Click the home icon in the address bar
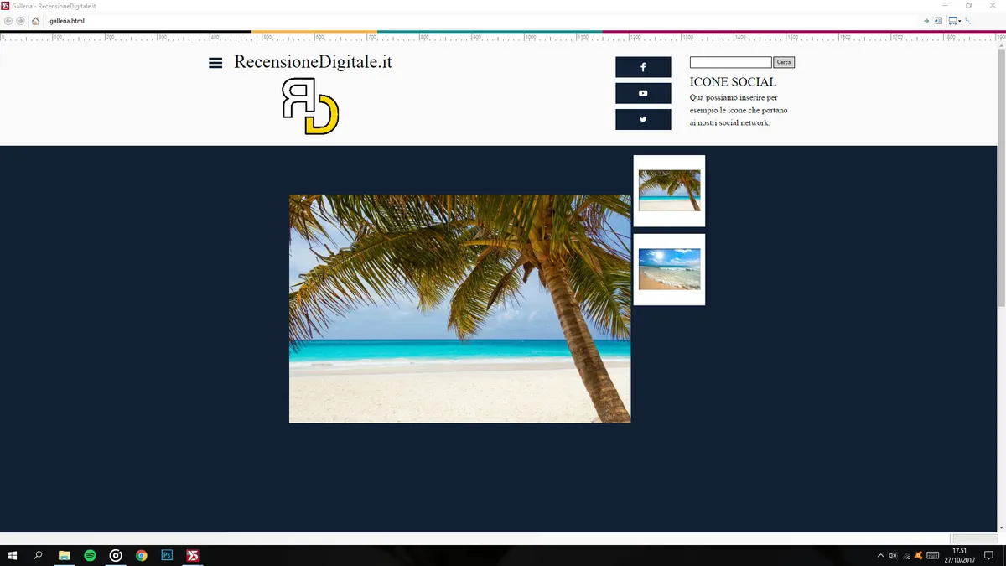 pos(35,20)
